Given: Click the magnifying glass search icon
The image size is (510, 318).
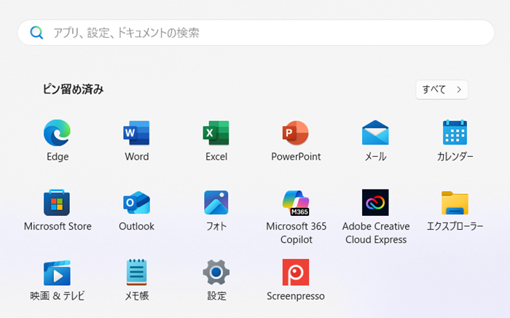Looking at the screenshot, I should 37,33.
